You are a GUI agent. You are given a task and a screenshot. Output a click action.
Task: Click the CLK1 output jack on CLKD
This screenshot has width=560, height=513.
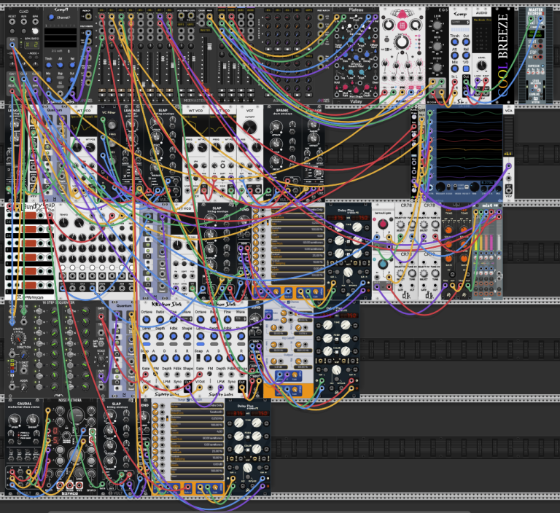(x=12, y=79)
